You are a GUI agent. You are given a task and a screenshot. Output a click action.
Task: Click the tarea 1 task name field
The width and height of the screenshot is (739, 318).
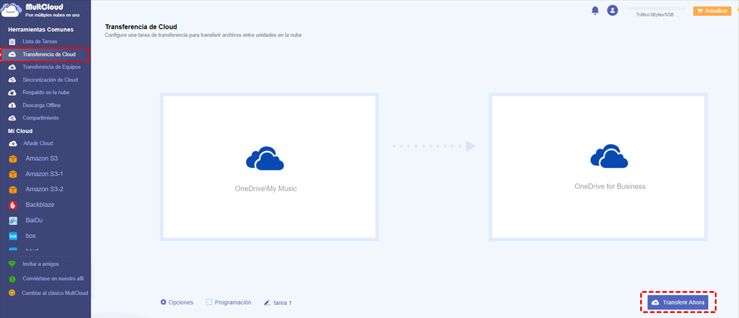[282, 303]
